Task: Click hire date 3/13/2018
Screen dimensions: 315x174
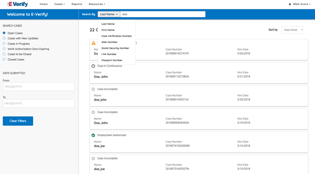Action: pyautogui.click(x=243, y=169)
